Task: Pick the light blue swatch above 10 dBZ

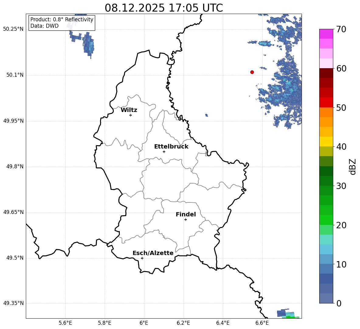Action: coord(326,259)
